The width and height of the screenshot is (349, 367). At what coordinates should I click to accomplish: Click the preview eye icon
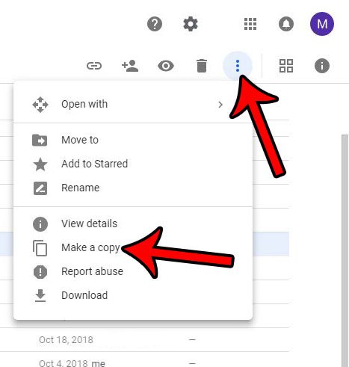click(166, 66)
